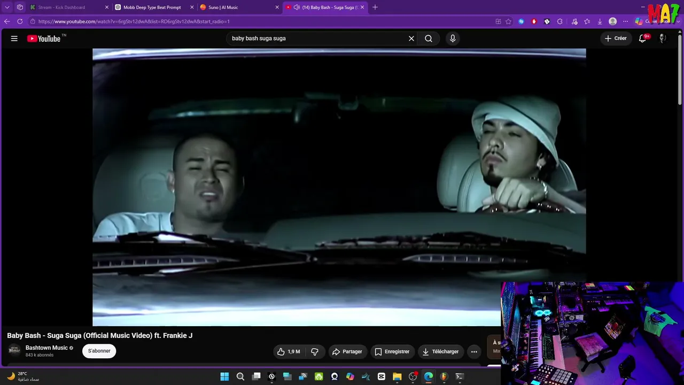Open FL Studio from the taskbar
This screenshot has height=385, width=684.
pos(444,376)
